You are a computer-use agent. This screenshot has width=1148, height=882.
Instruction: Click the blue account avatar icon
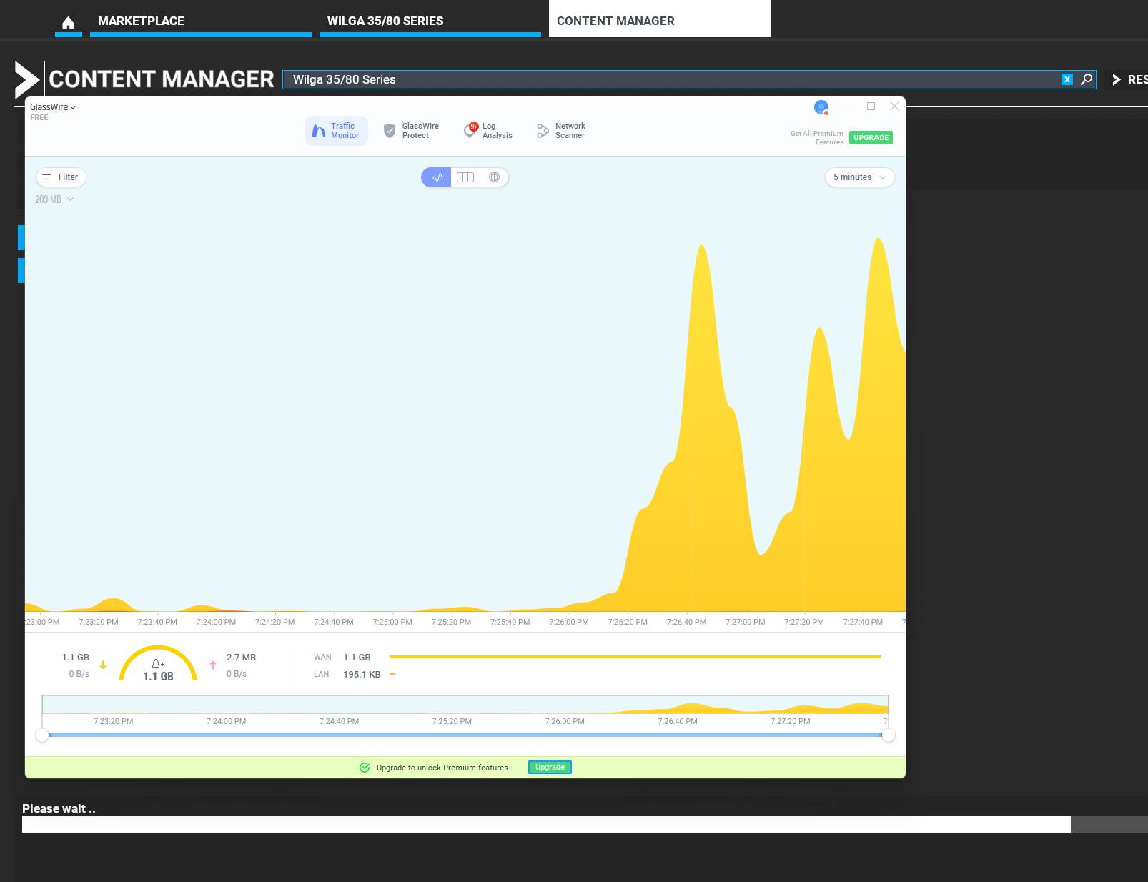point(821,107)
